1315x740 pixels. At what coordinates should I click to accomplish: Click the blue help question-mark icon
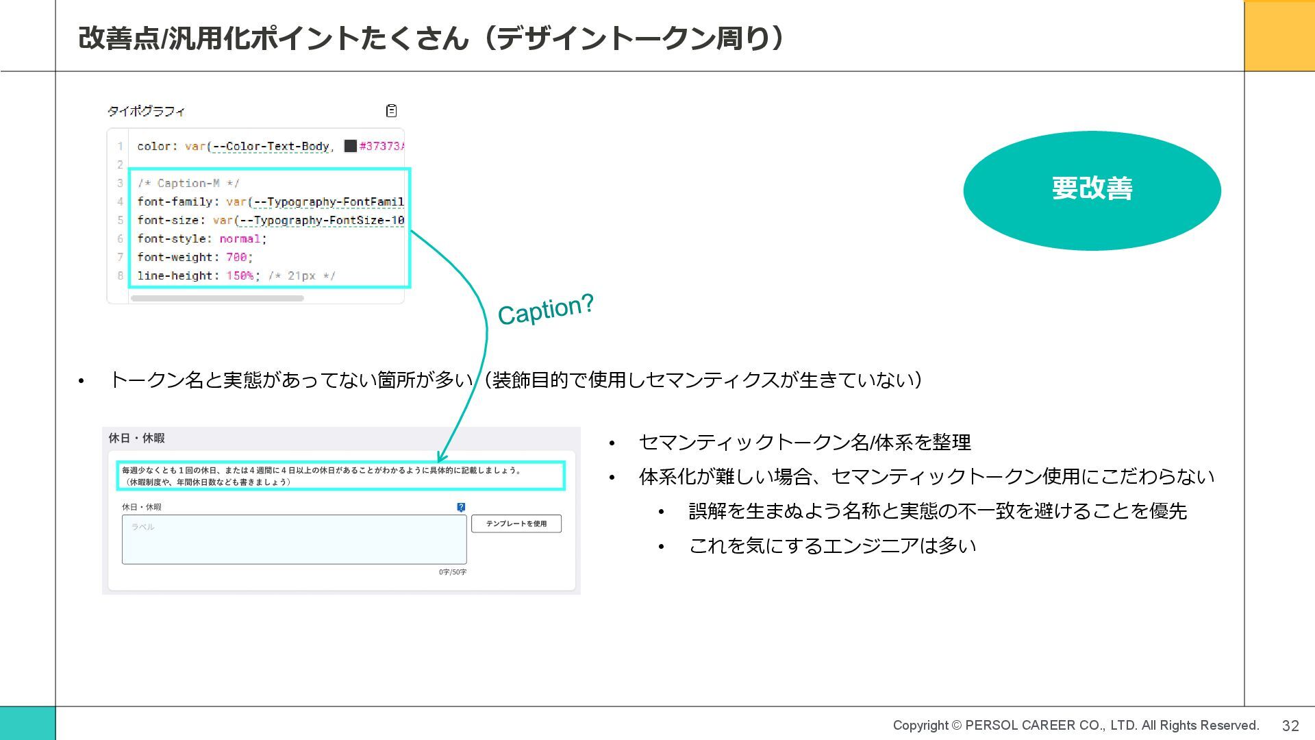click(x=461, y=507)
